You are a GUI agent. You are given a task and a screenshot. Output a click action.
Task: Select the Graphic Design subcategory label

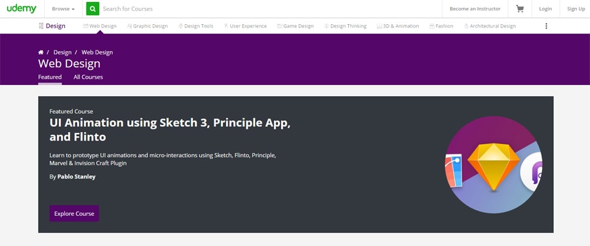tap(150, 26)
